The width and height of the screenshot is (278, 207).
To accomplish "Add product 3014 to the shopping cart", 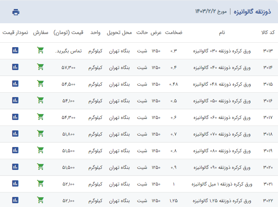I will tap(40, 67).
